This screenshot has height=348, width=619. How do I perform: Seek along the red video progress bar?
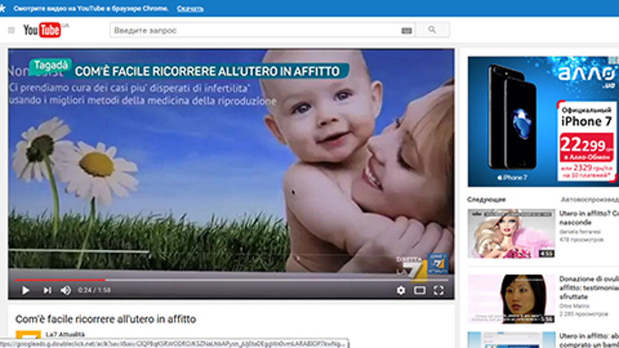pos(231,280)
